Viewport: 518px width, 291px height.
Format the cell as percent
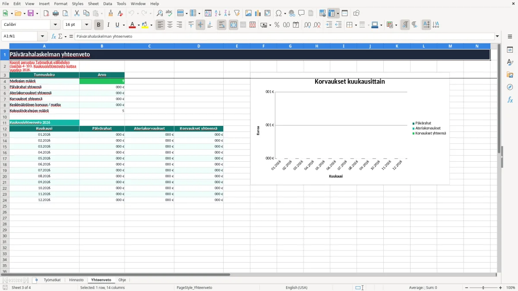click(x=277, y=25)
